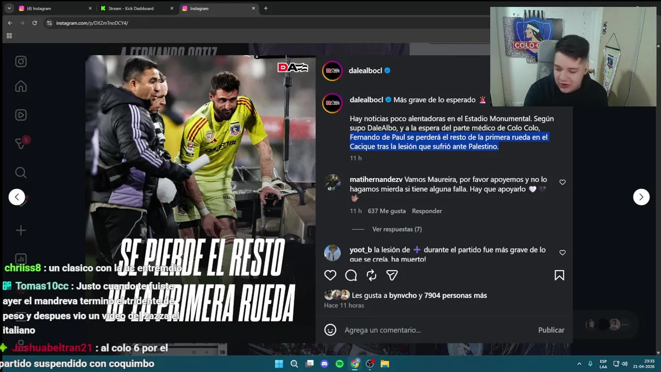The width and height of the screenshot is (661, 372).
Task: Click the post image of the goalkeeper
Action: (200, 199)
